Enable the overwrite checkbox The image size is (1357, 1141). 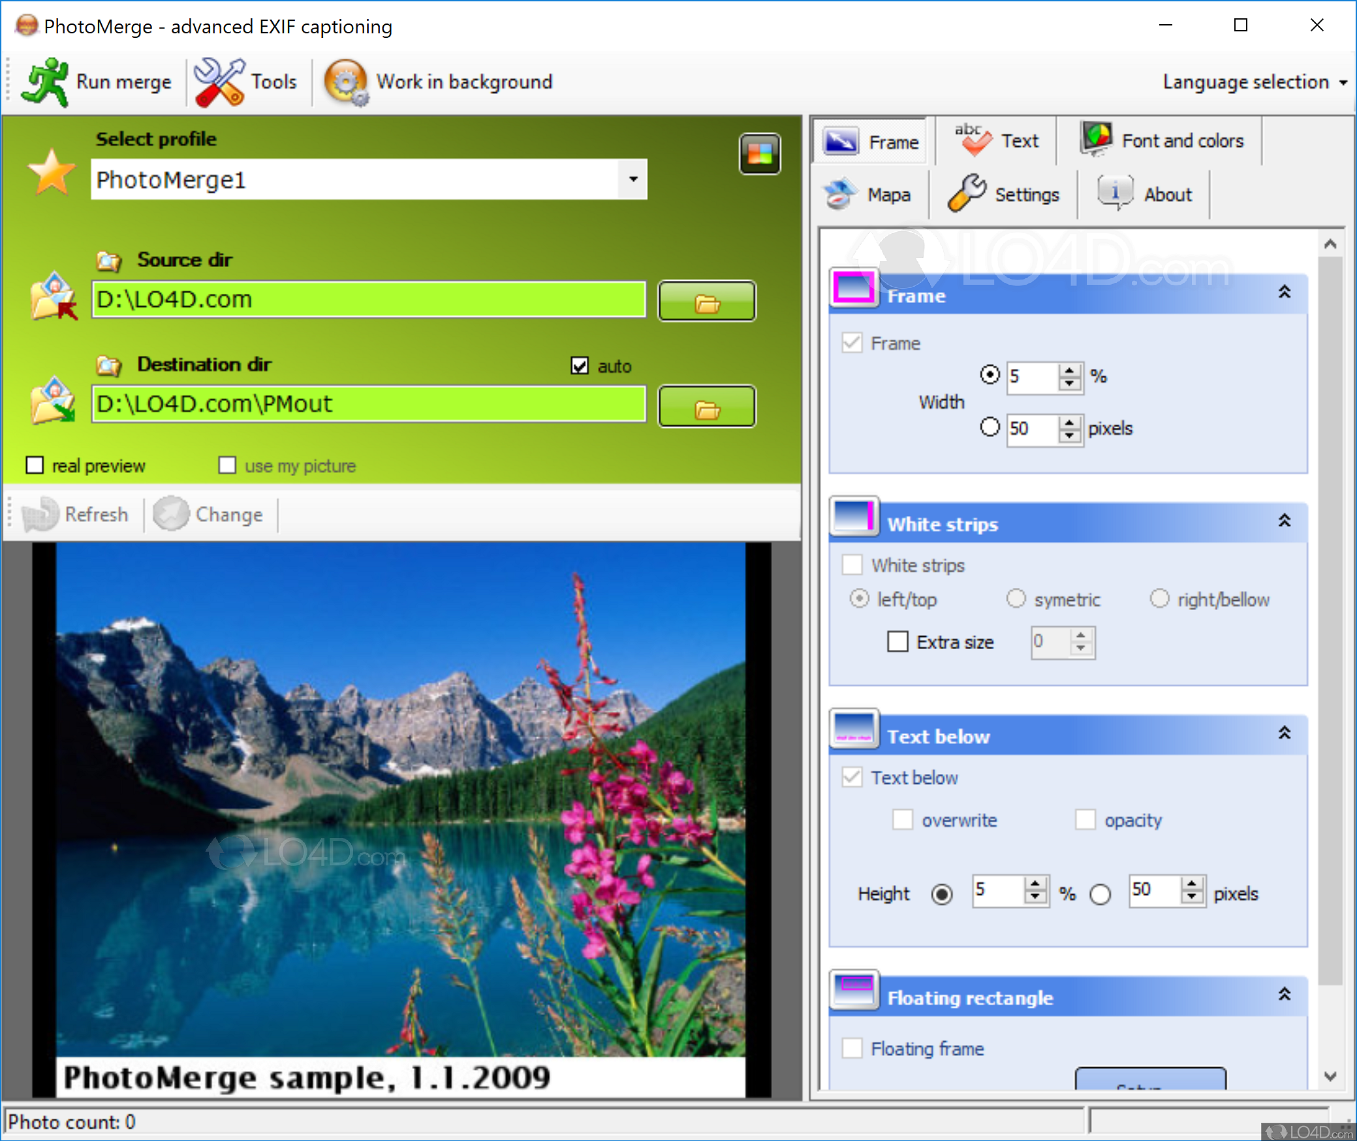point(903,820)
